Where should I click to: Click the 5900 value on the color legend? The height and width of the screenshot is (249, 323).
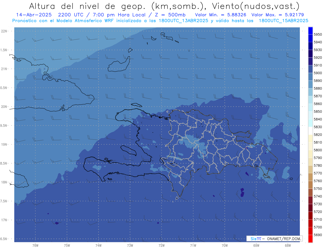coord(318,73)
